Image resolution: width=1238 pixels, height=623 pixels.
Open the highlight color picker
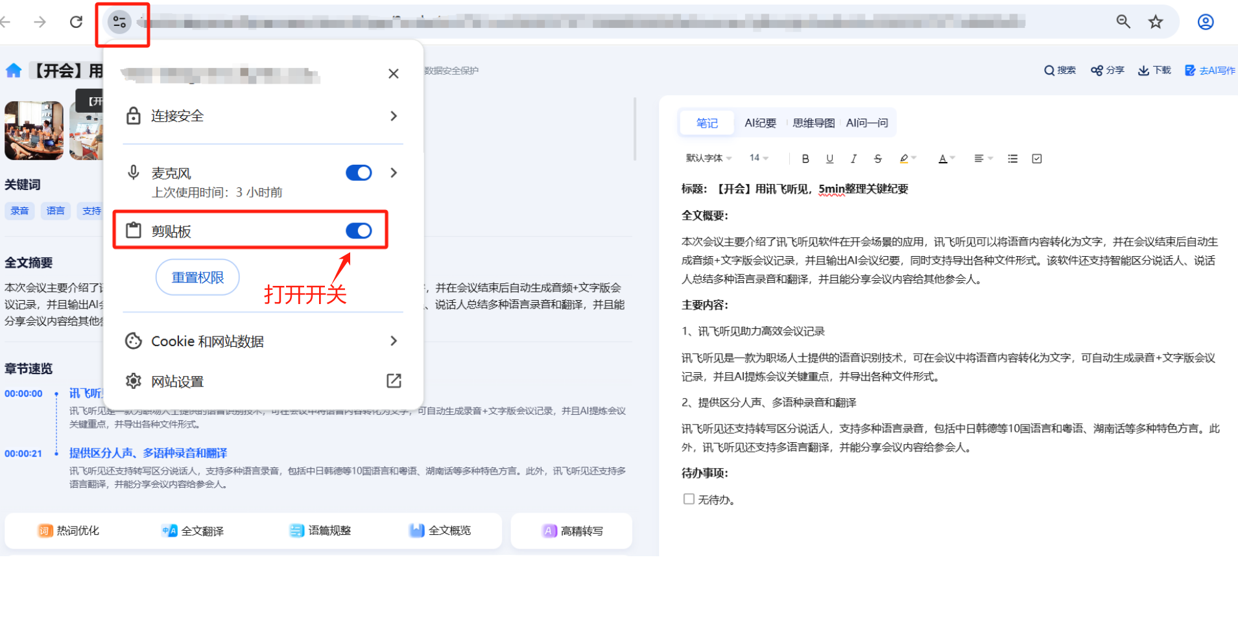(907, 159)
